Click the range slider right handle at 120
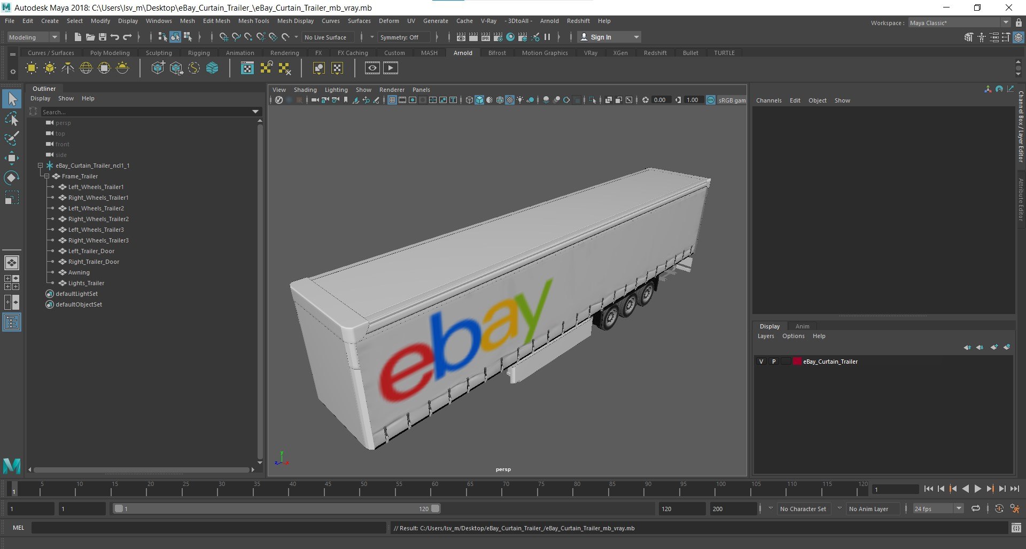 click(436, 508)
